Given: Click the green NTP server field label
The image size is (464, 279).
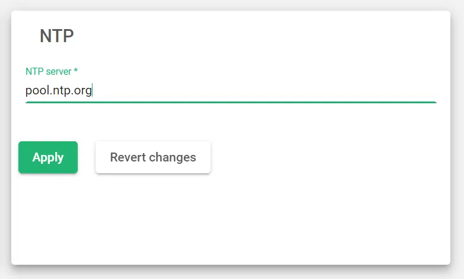Looking at the screenshot, I should click(x=48, y=71).
